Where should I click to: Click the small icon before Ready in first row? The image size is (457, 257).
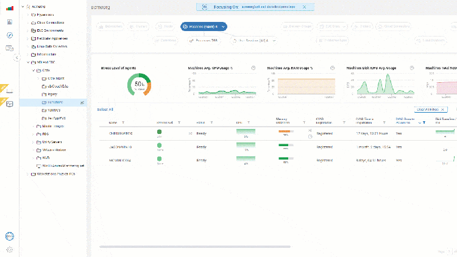pyautogui.click(x=190, y=133)
